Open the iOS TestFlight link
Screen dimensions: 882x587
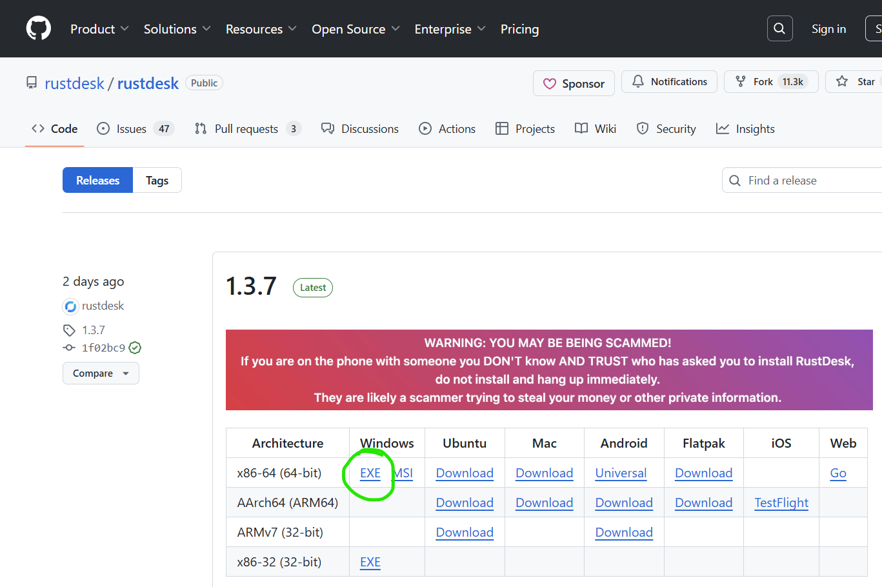tap(781, 502)
